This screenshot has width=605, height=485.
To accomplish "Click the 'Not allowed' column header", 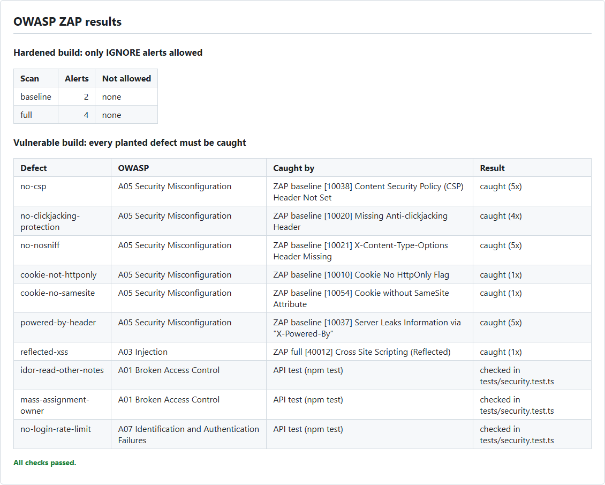I will point(126,78).
